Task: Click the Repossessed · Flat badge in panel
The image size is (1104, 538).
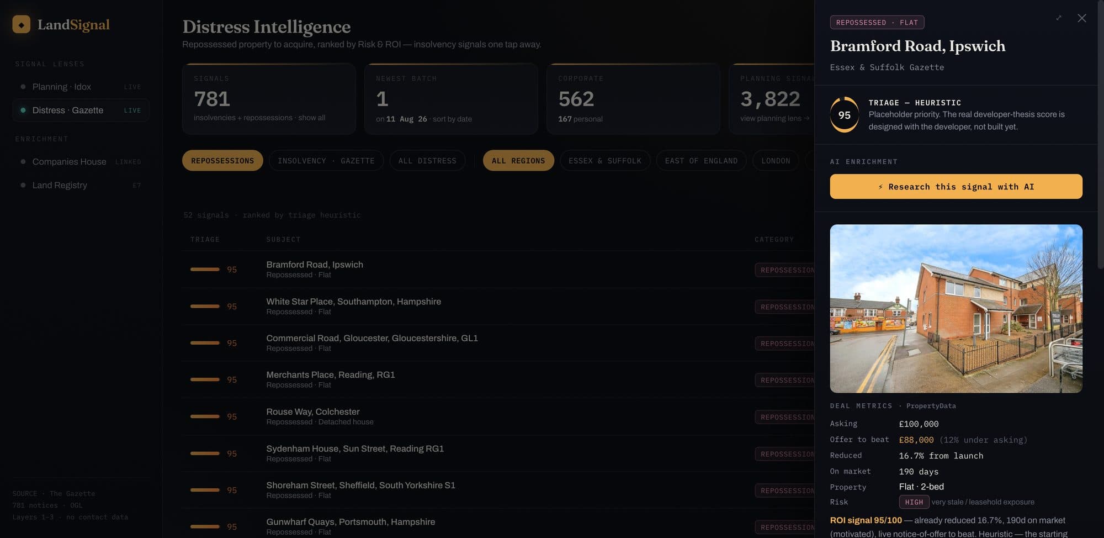Action: tap(877, 22)
